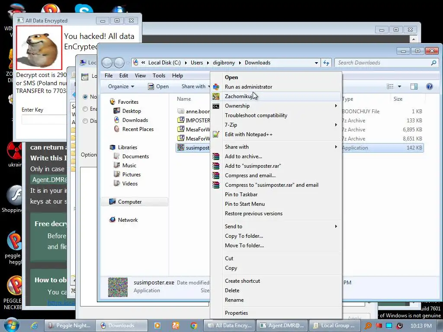Click the breadcrumb arrow after Local Disk (C:)
Viewport: 443px width, 332px height.
pyautogui.click(x=186, y=63)
